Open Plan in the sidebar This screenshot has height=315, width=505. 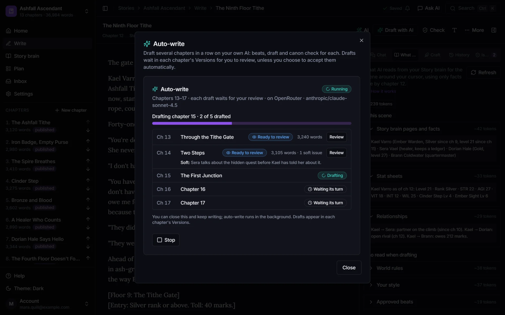point(47,69)
